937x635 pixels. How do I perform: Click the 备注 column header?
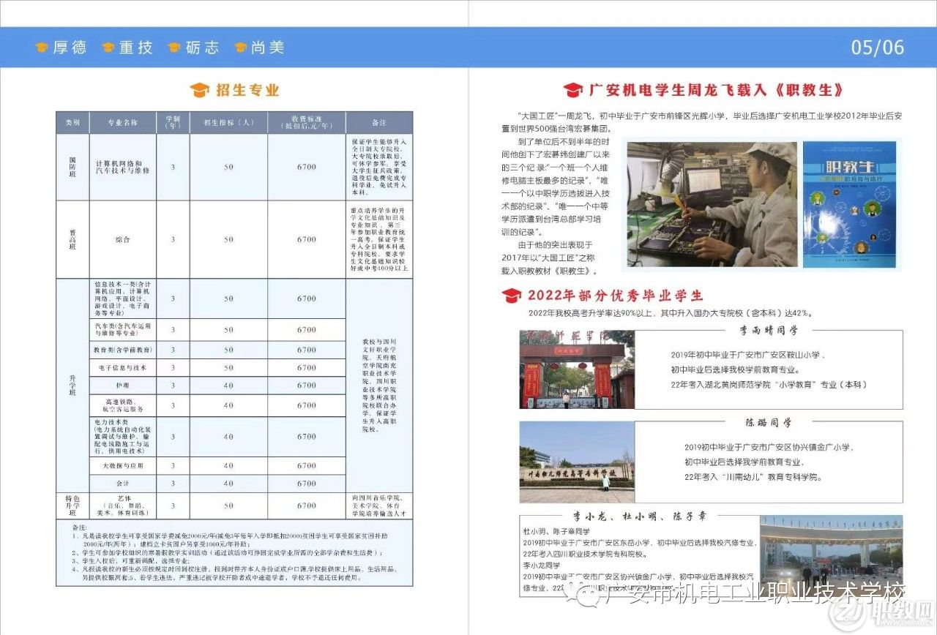coord(378,122)
